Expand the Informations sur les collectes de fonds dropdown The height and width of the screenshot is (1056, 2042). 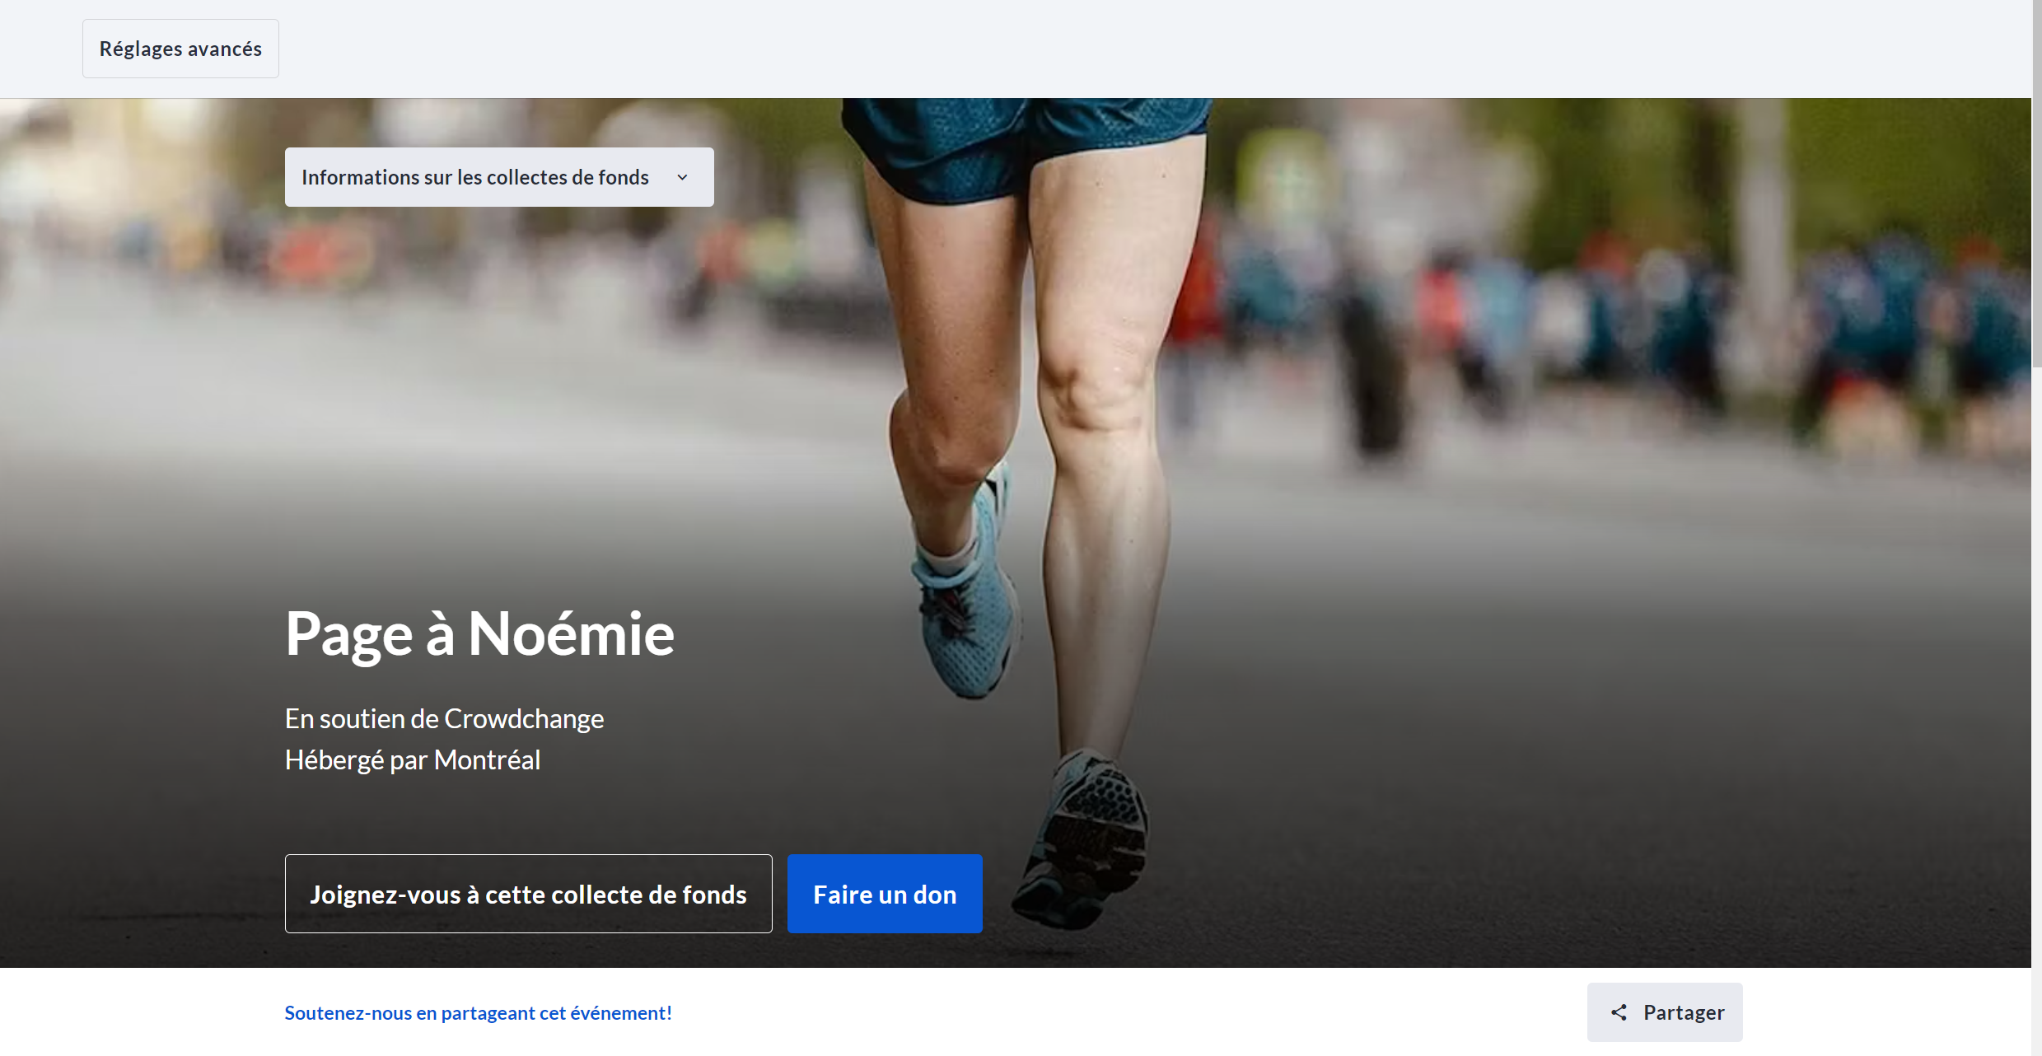(474, 177)
